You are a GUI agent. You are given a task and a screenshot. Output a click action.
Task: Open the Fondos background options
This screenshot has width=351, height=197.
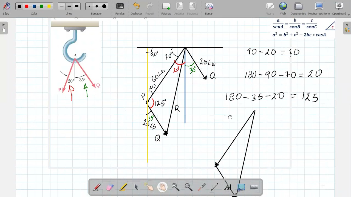pos(120,8)
